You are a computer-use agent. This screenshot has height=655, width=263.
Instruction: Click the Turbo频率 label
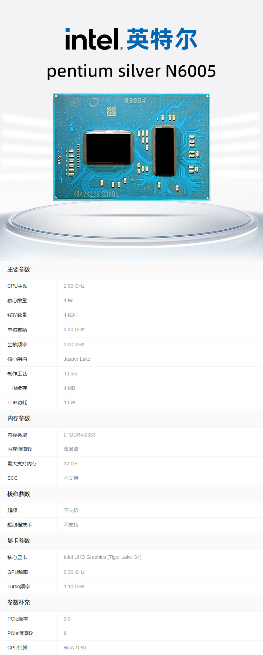click(19, 587)
